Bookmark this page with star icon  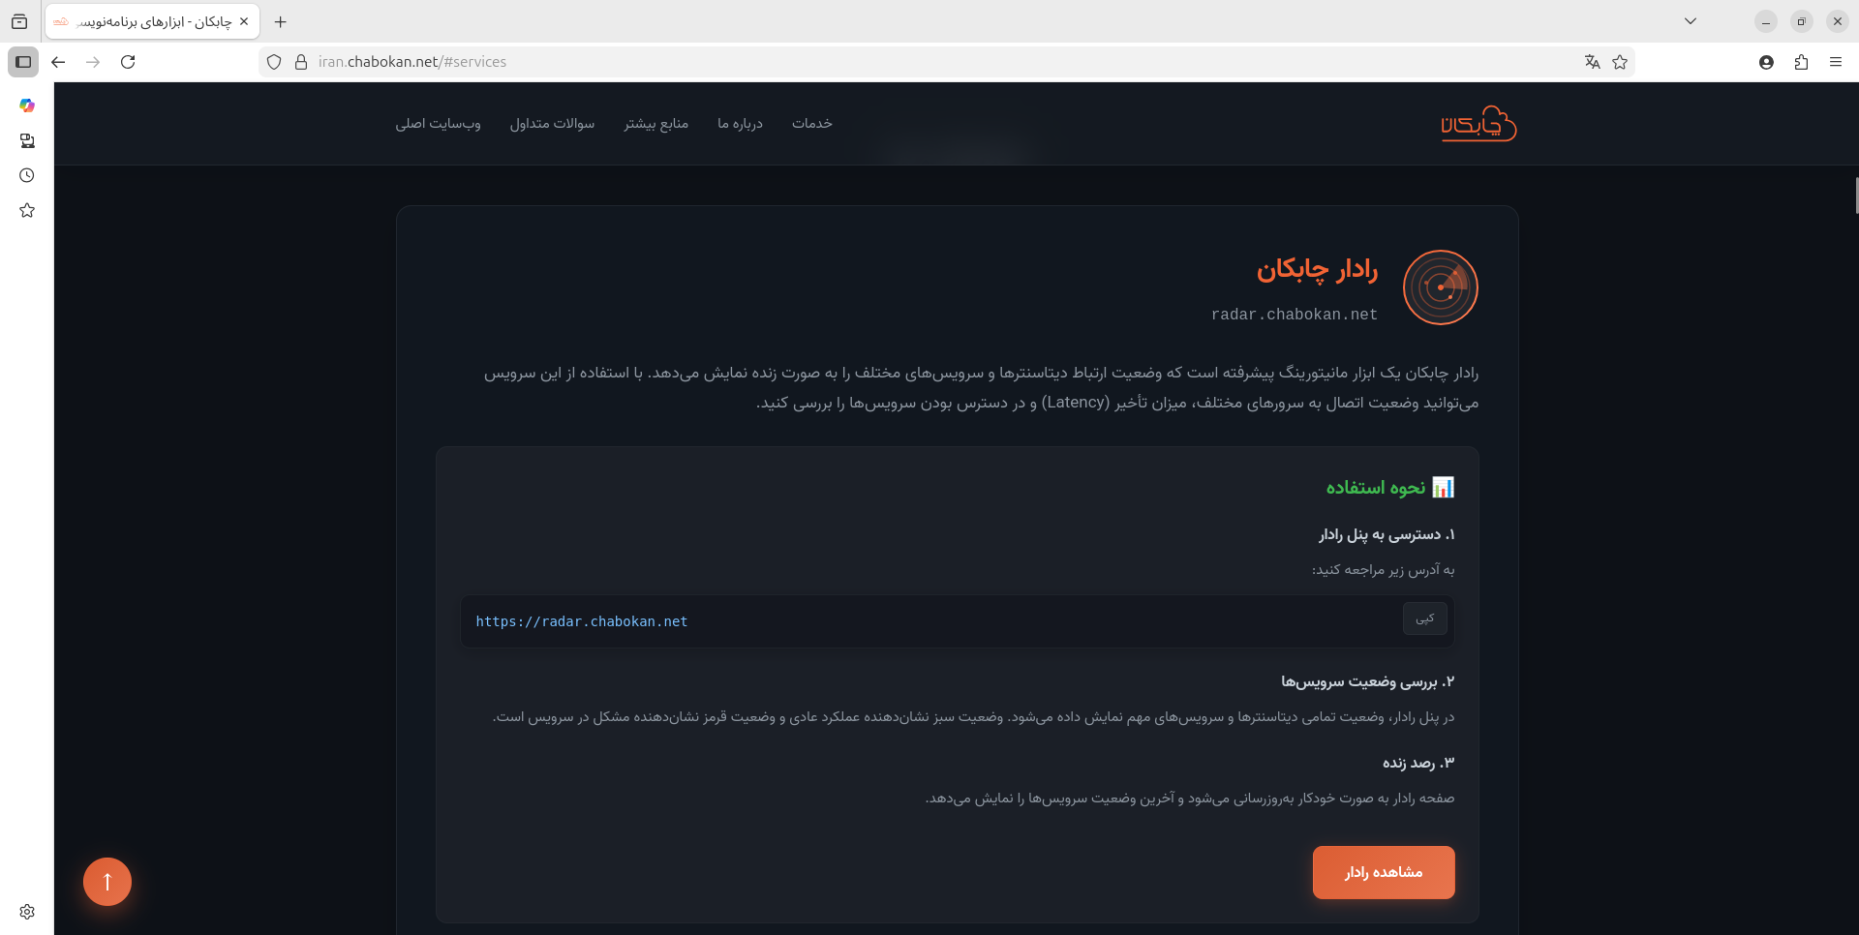pos(1620,62)
